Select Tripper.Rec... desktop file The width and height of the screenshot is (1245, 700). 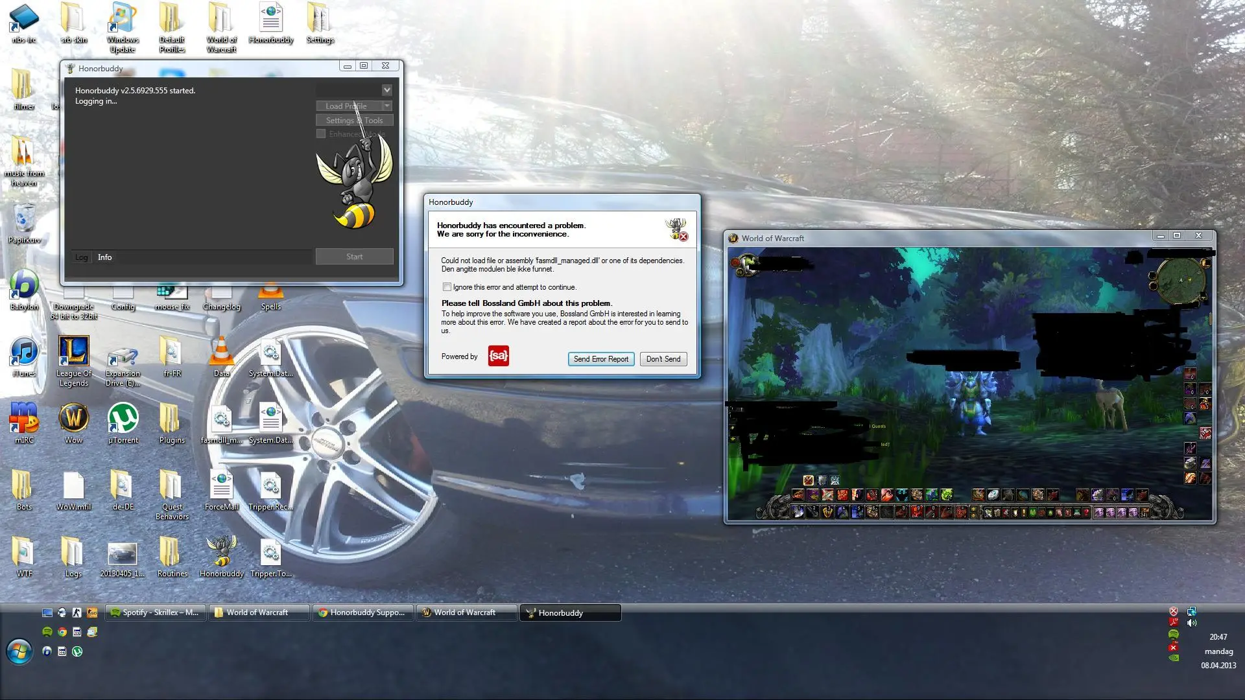[270, 490]
